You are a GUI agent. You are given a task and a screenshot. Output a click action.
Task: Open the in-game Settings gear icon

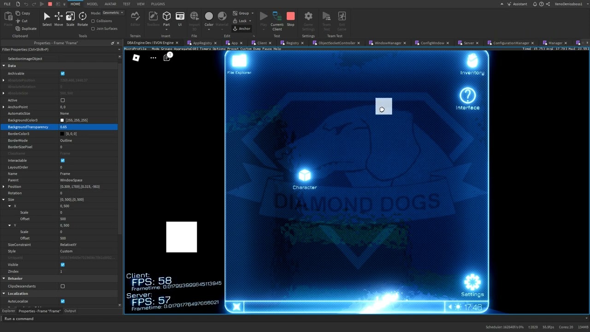tap(472, 286)
